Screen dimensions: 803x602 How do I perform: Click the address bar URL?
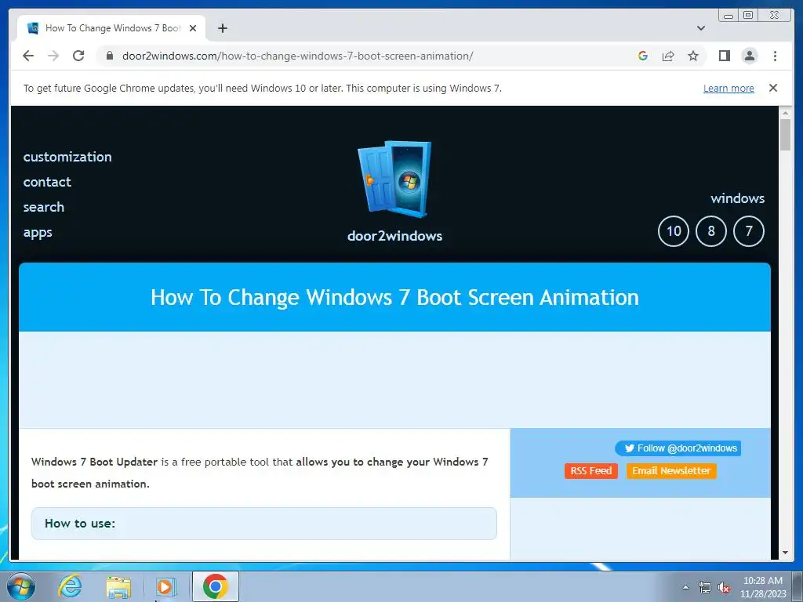tap(297, 56)
